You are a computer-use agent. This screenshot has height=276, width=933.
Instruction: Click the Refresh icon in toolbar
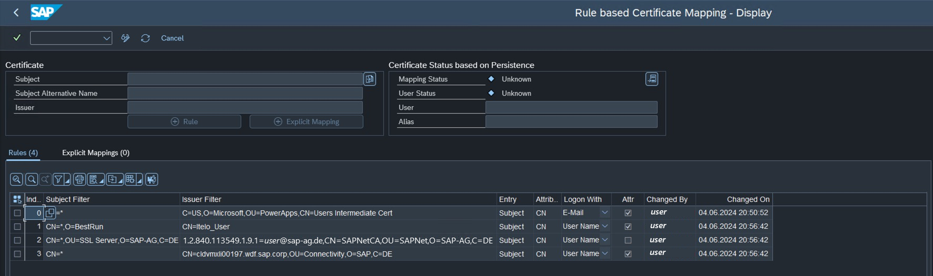pos(145,38)
